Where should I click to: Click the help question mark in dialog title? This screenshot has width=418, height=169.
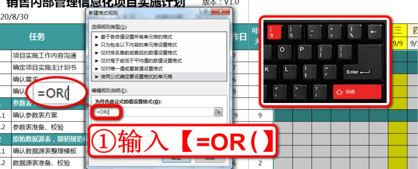pos(206,12)
